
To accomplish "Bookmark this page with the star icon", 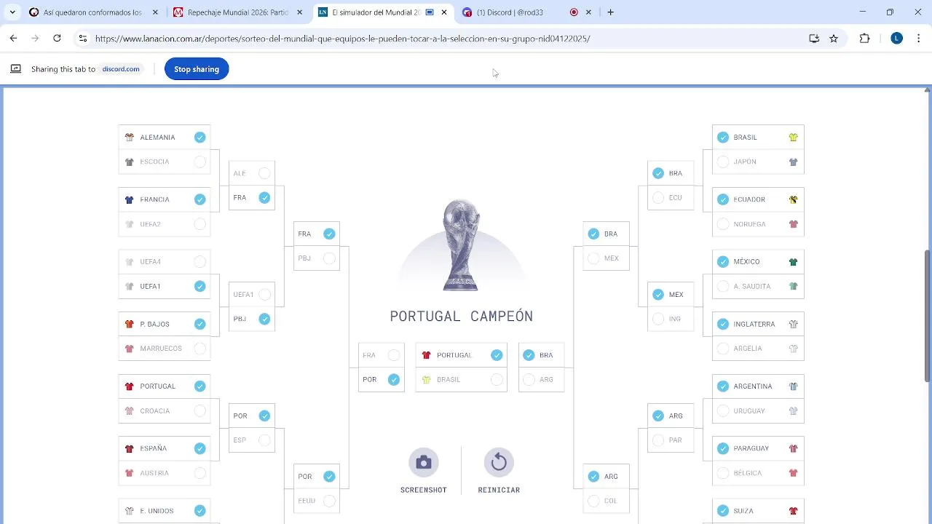I will coord(834,39).
